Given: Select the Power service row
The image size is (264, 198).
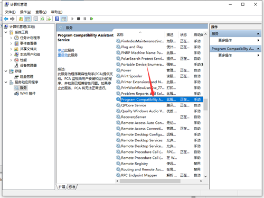Looking at the screenshot, I should 159,70.
